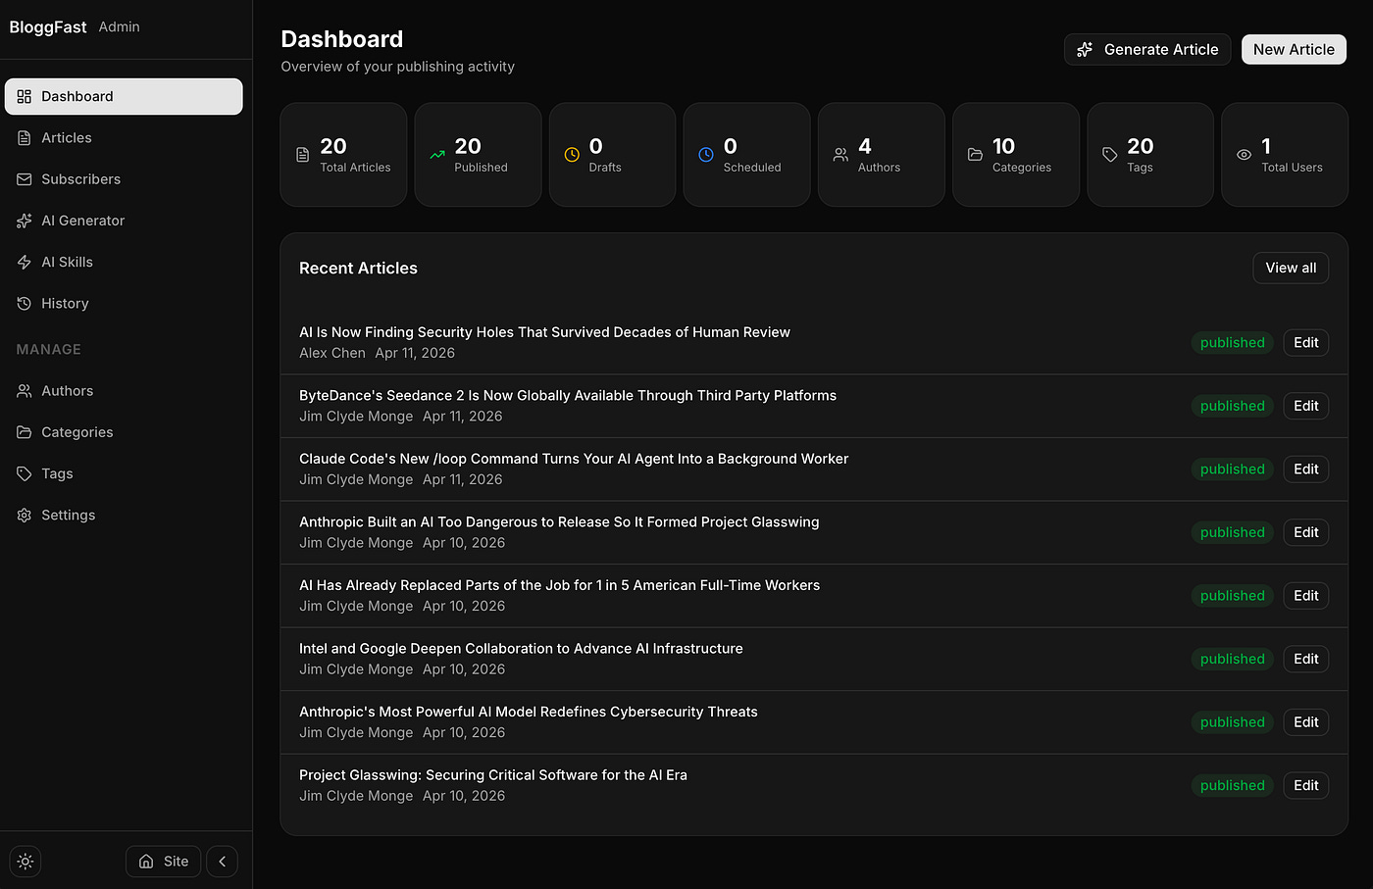This screenshot has width=1373, height=889.
Task: Click the New Article button
Action: [x=1294, y=49]
